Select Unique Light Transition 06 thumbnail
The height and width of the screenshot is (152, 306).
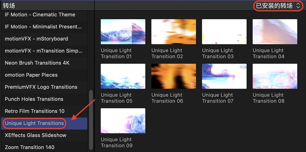(x=174, y=76)
